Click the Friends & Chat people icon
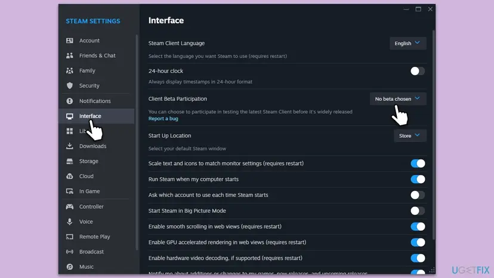The height and width of the screenshot is (278, 494). (x=70, y=55)
